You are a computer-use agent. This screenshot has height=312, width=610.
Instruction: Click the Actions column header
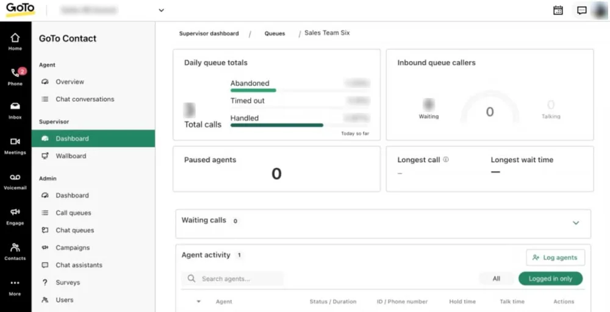pyautogui.click(x=563, y=302)
